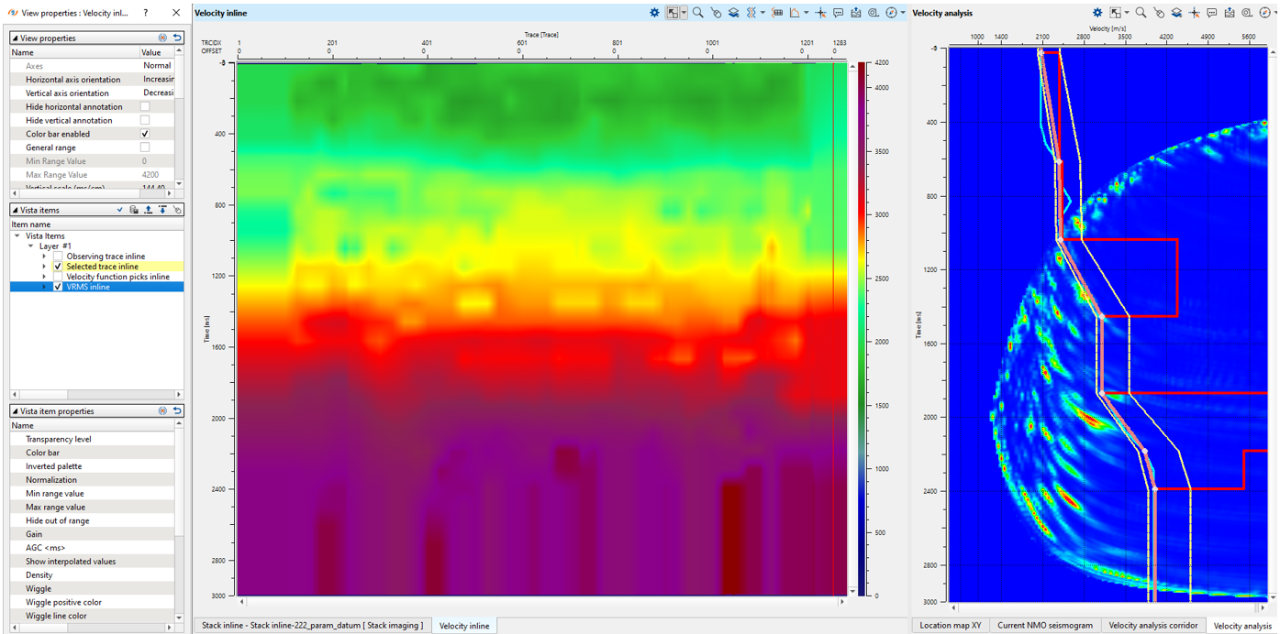This screenshot has height=634, width=1280.
Task: Click the export image icon in Velocity analysis toolbar
Action: [x=1230, y=13]
